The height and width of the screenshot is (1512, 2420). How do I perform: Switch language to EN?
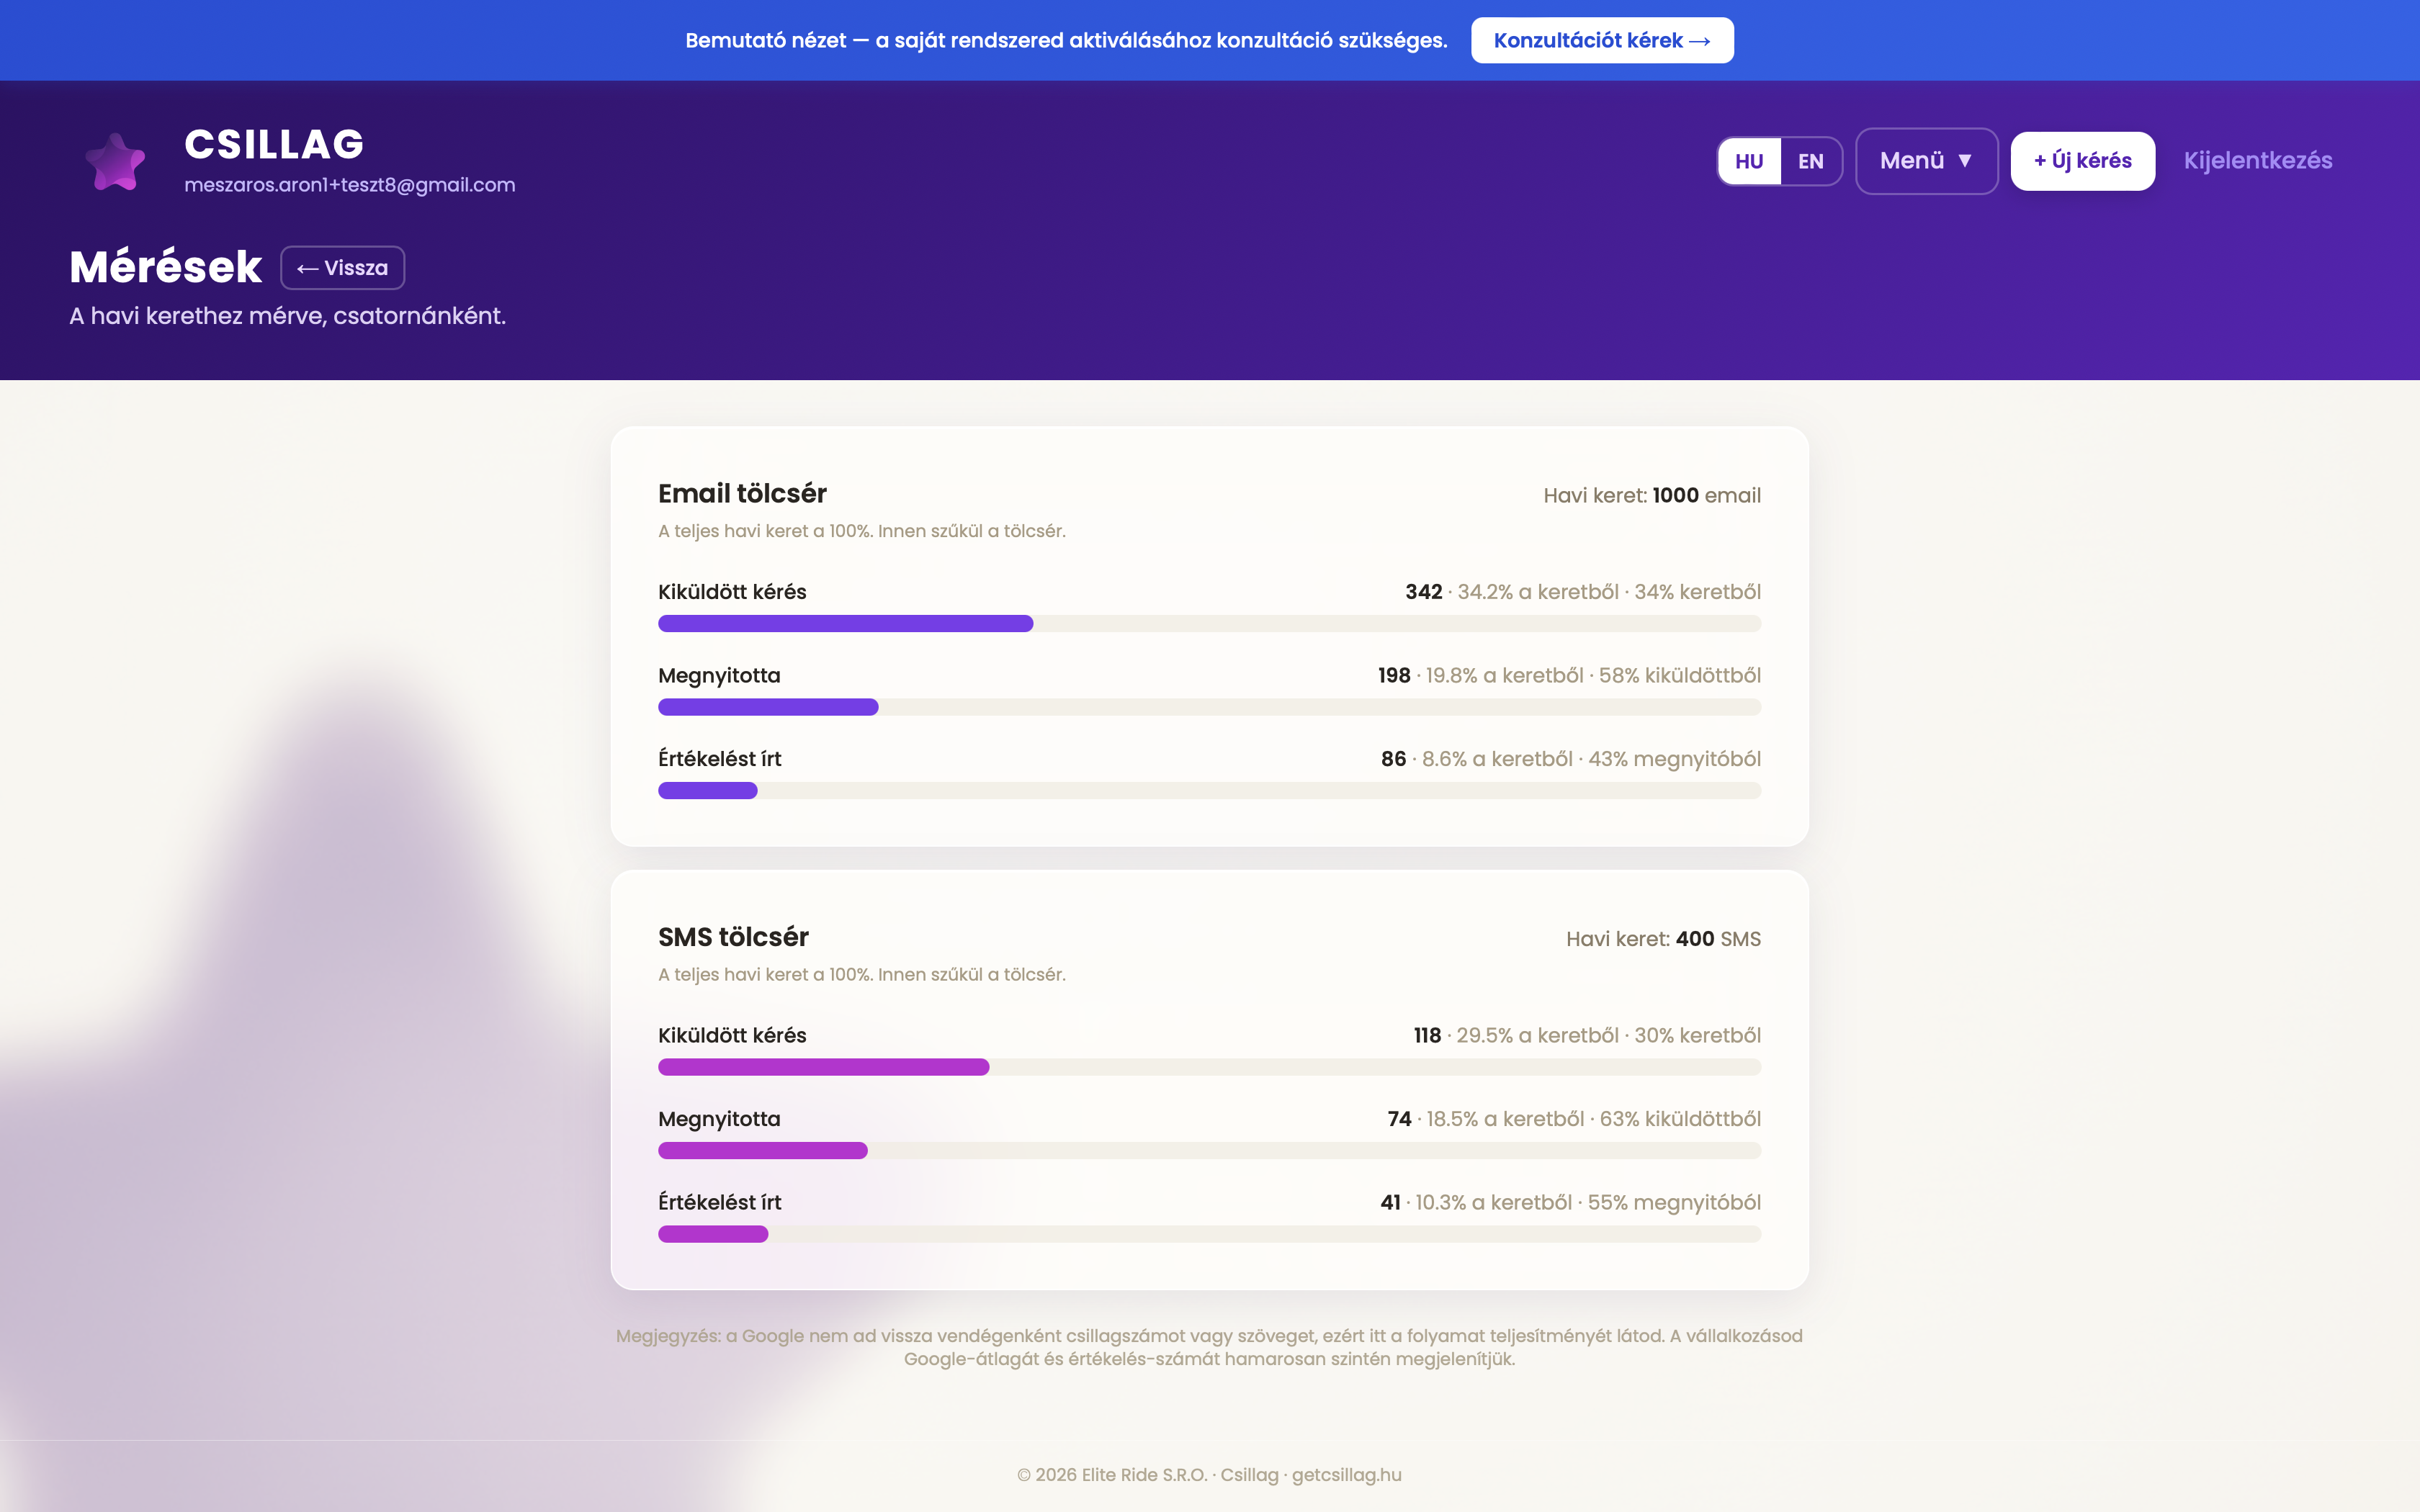click(x=1810, y=161)
